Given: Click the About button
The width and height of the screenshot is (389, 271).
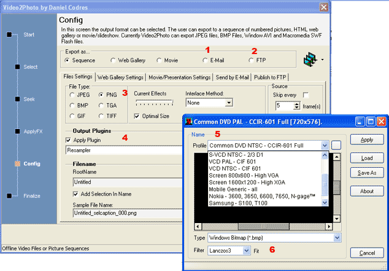Looking at the screenshot, I should coord(367,191).
